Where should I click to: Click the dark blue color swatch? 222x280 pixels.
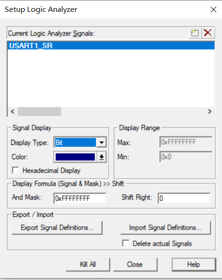coord(75,157)
